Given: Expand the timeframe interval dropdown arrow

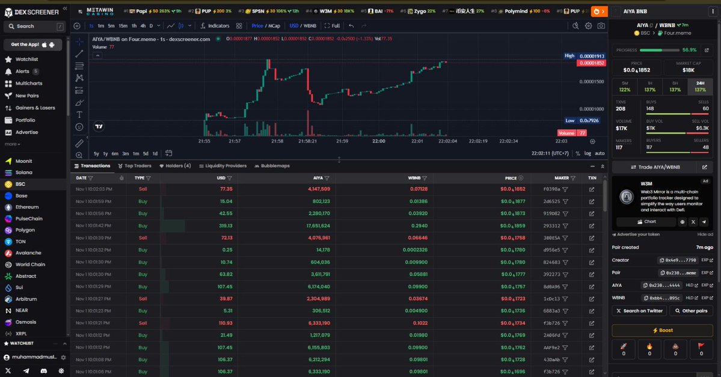Looking at the screenshot, I should coord(159,26).
